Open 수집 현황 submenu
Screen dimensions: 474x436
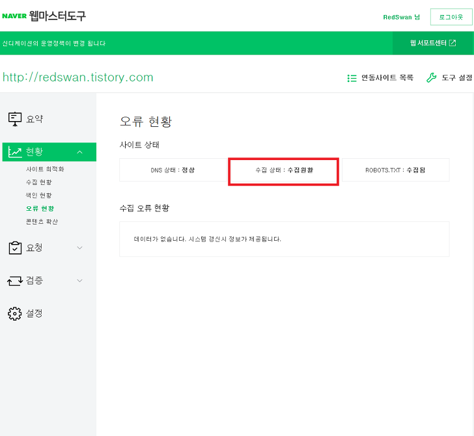38,182
